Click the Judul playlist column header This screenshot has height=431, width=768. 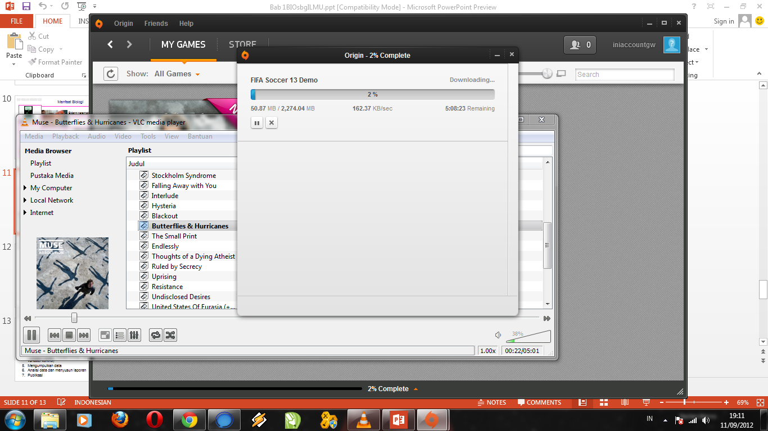click(136, 164)
